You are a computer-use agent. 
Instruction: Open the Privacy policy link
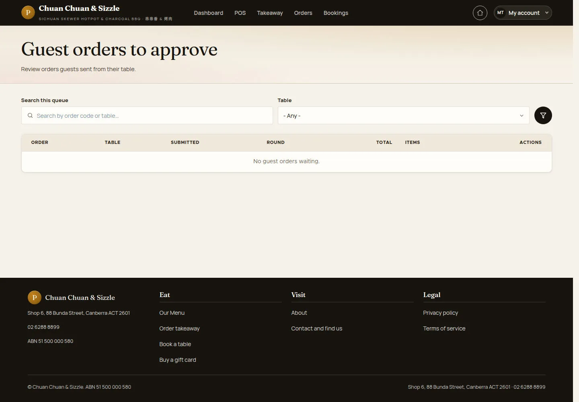pyautogui.click(x=440, y=313)
